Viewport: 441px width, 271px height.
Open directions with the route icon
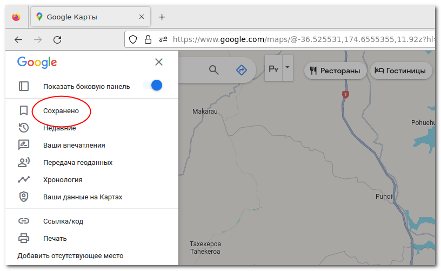[242, 70]
